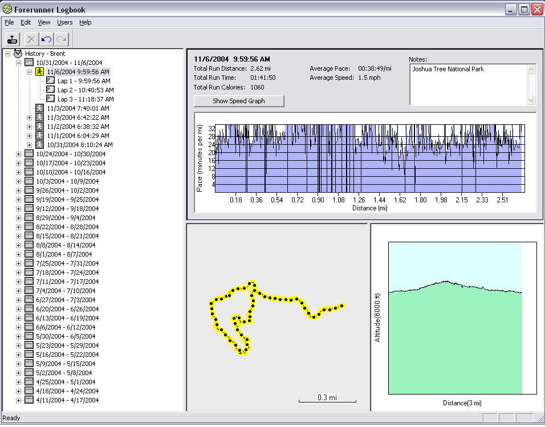Click calendar icon for week 9/26/2004 - 10/2/2004
Screen dimensions: 545x427
(x=29, y=190)
